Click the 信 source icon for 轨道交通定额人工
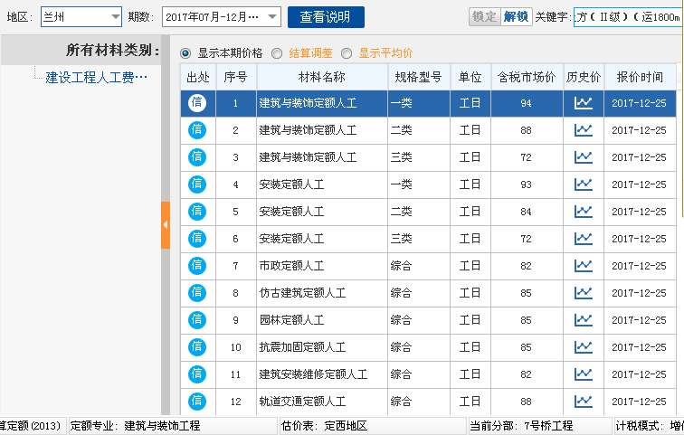This screenshot has width=684, height=435. [197, 401]
